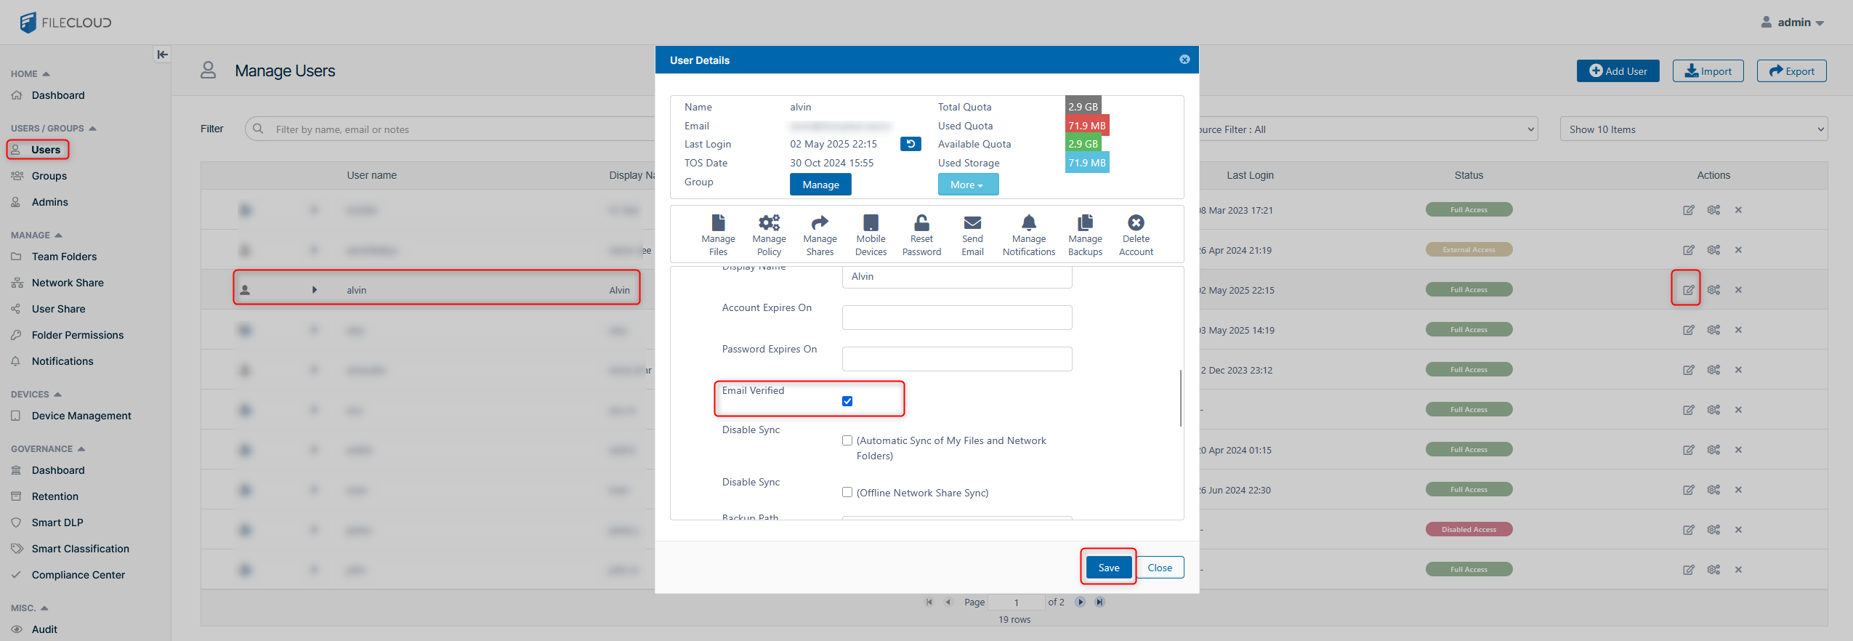Click Import button
Screen dimensions: 1853x641
[x=1708, y=71]
